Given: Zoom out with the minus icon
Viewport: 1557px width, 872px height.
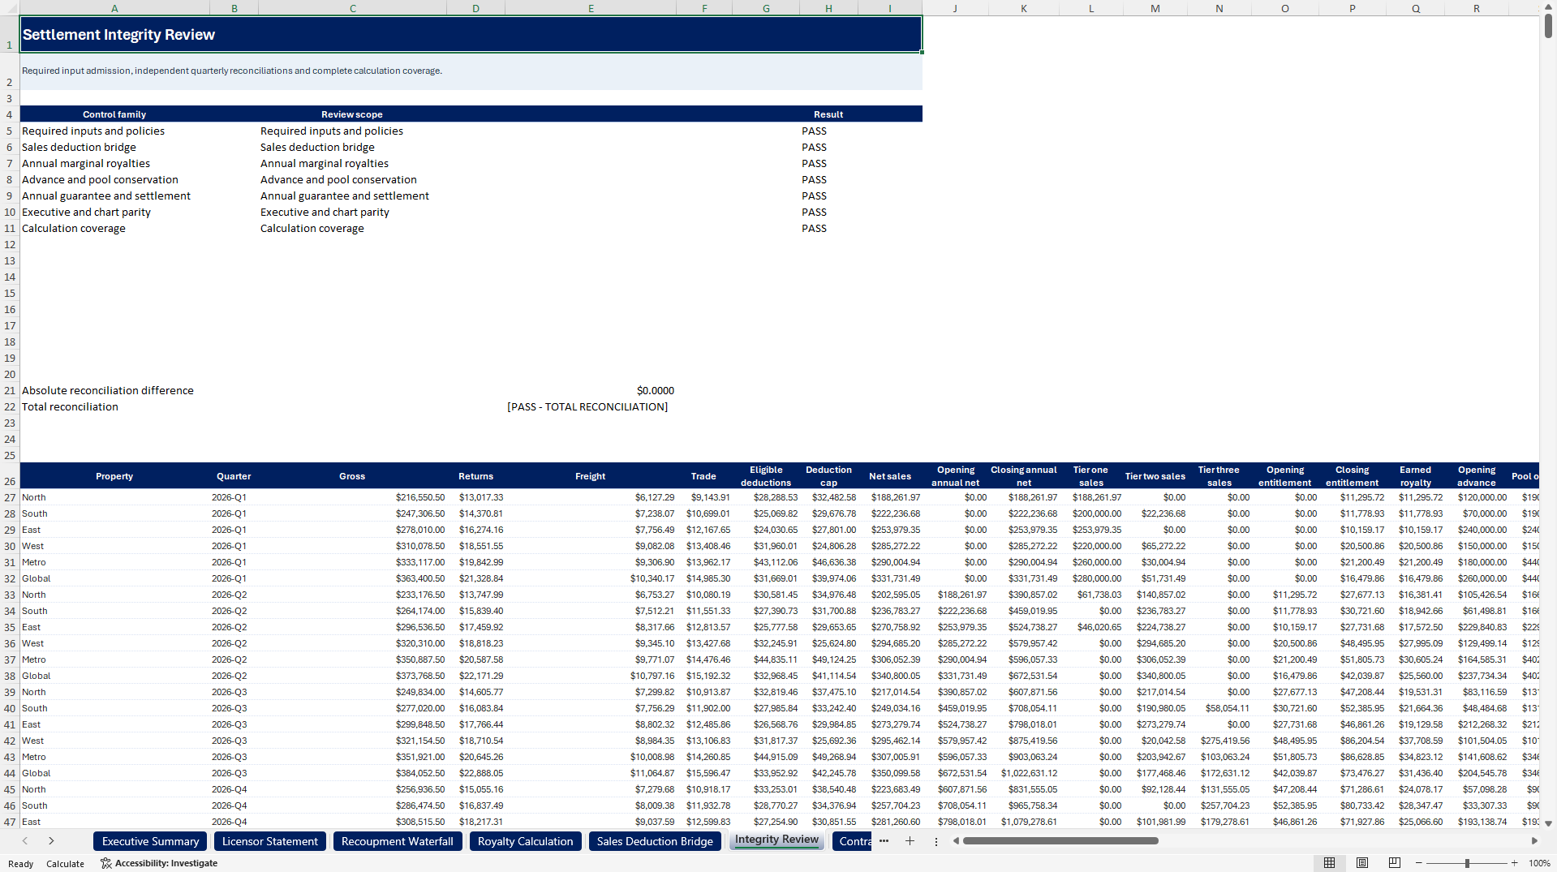Looking at the screenshot, I should pos(1418,863).
